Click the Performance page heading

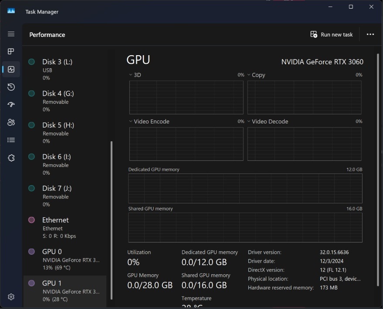(x=47, y=35)
